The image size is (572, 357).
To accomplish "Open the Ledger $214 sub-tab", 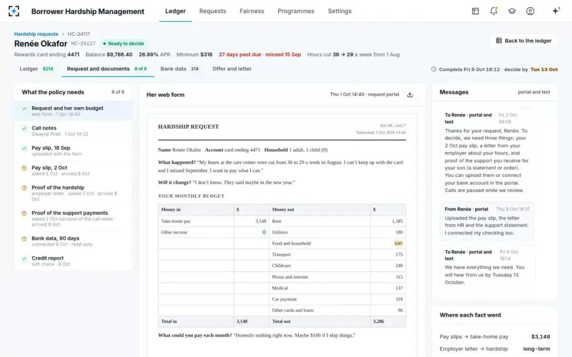I will click(37, 69).
